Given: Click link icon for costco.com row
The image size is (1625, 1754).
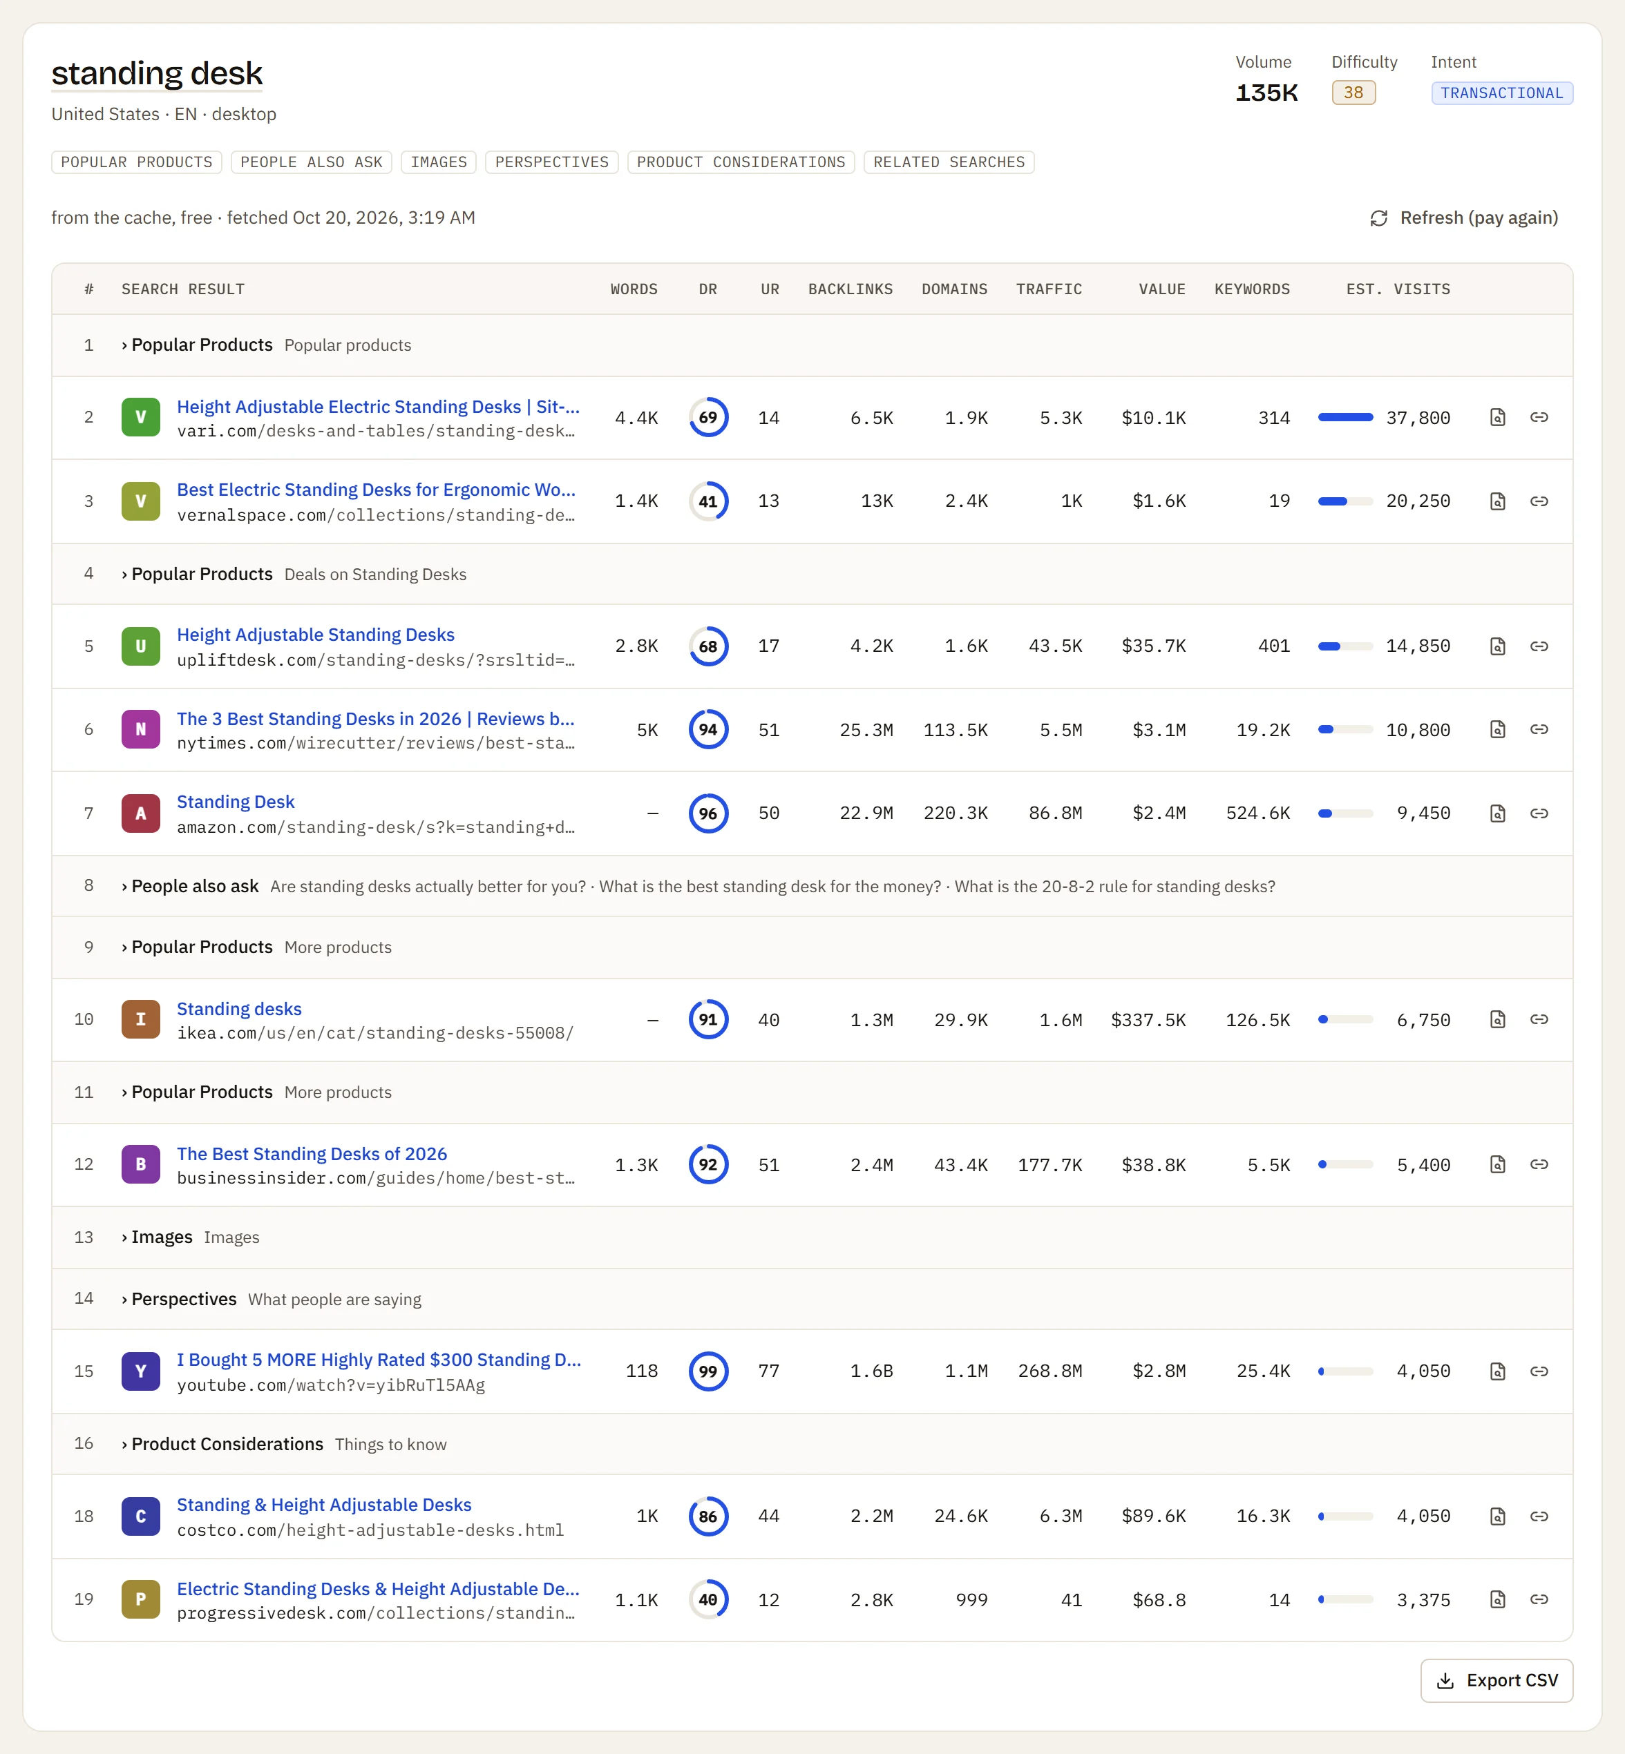Looking at the screenshot, I should pyautogui.click(x=1539, y=1516).
